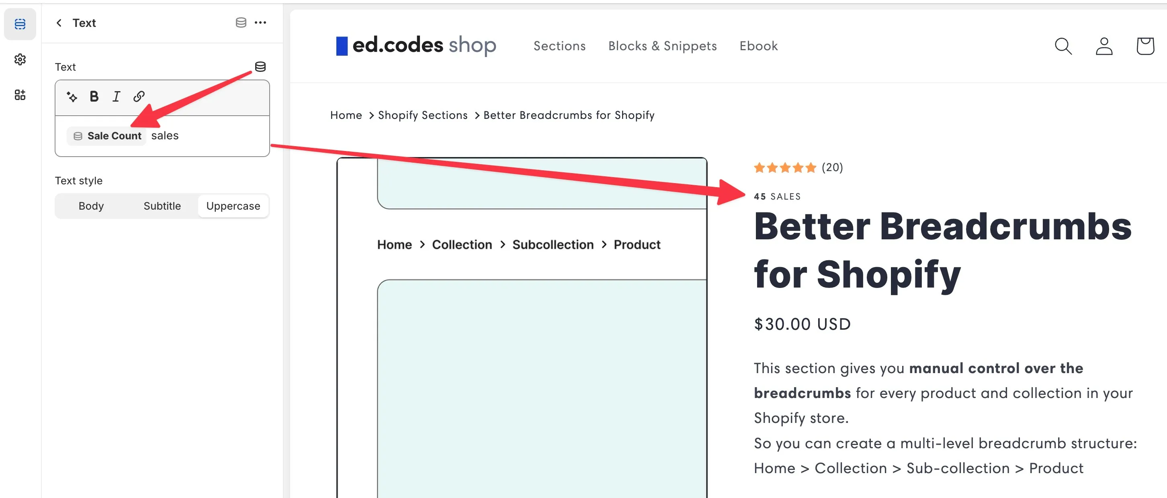The image size is (1167, 498).
Task: Toggle bold formatting in text editor
Action: [94, 96]
